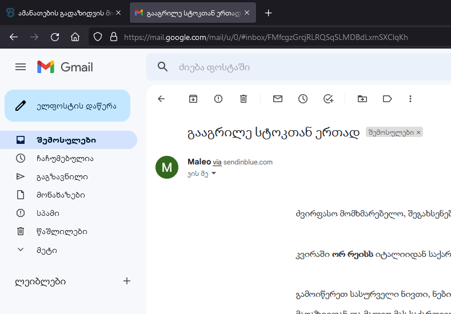
Task: Show site security padlock info
Action: click(114, 37)
